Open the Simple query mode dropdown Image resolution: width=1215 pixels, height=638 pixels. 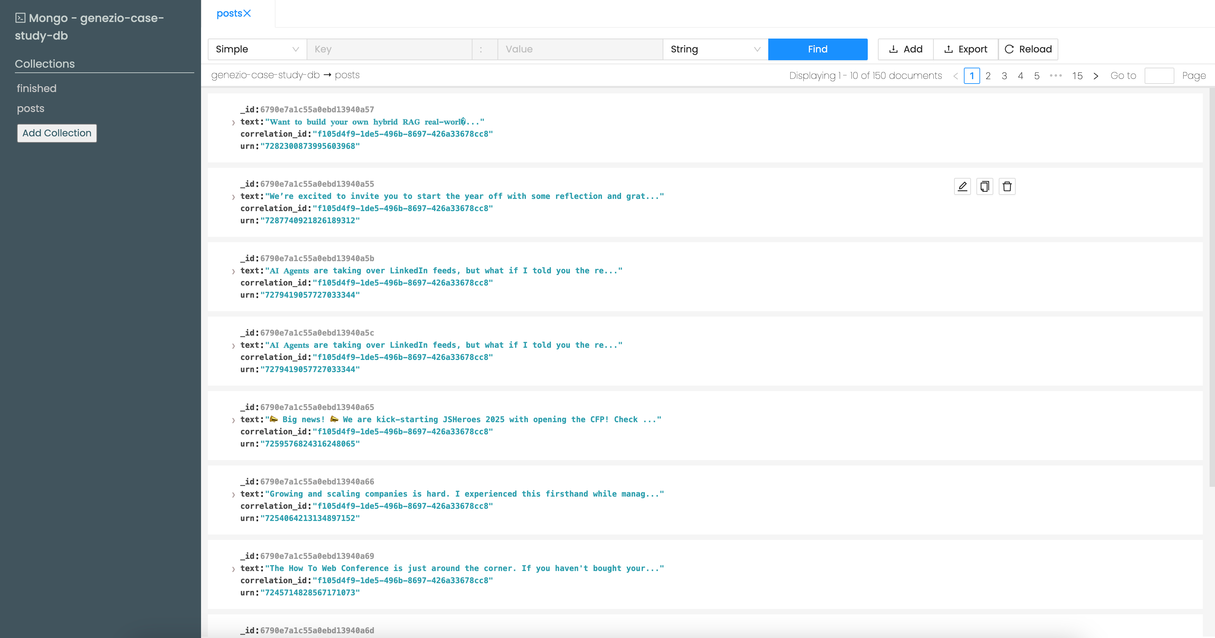257,49
